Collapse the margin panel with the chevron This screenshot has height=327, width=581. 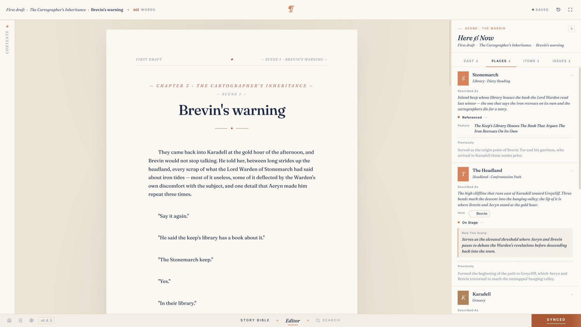[x=571, y=28]
